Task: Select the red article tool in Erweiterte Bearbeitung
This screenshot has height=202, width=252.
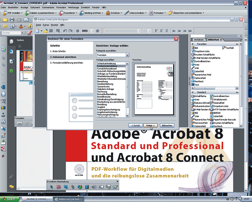Action: 59,187
